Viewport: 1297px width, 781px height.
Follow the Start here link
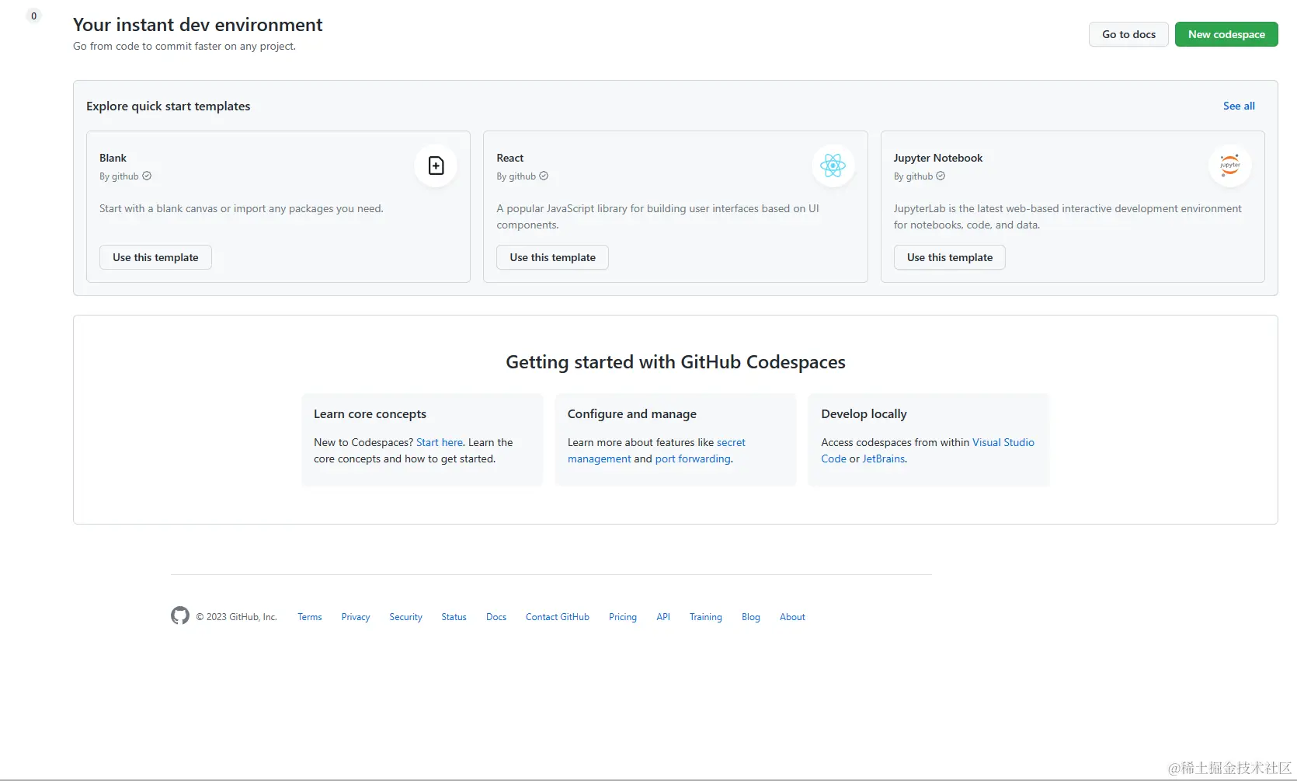click(x=439, y=442)
